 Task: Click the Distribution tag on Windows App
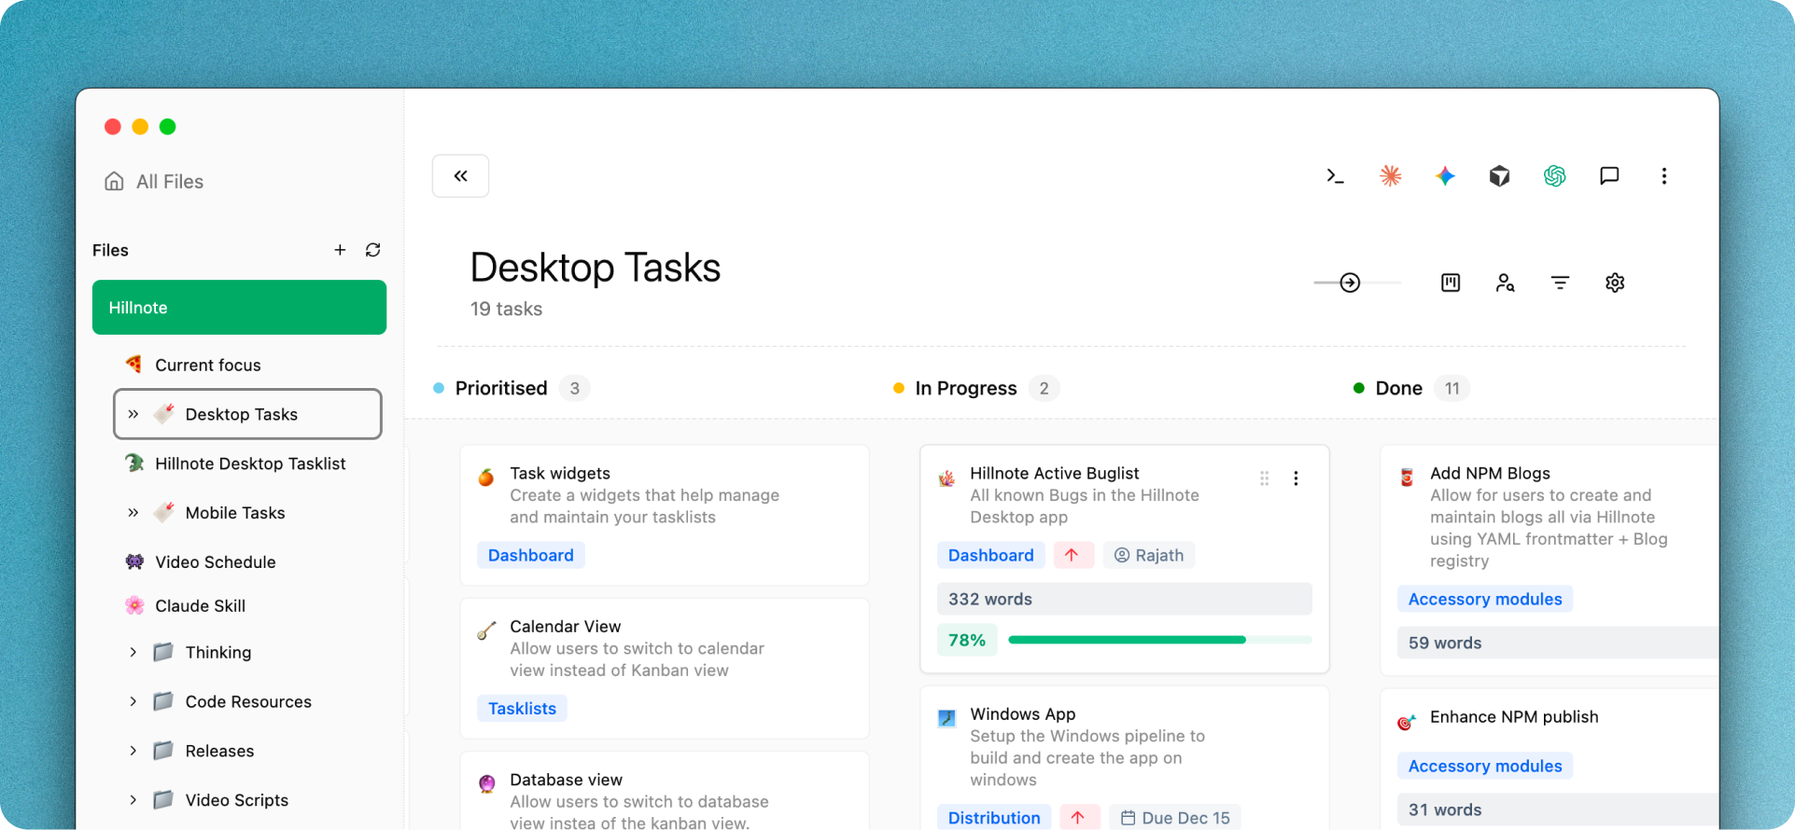[994, 817]
